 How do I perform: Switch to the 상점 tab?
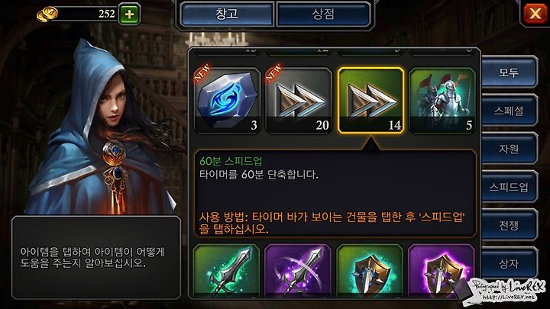[x=323, y=14]
